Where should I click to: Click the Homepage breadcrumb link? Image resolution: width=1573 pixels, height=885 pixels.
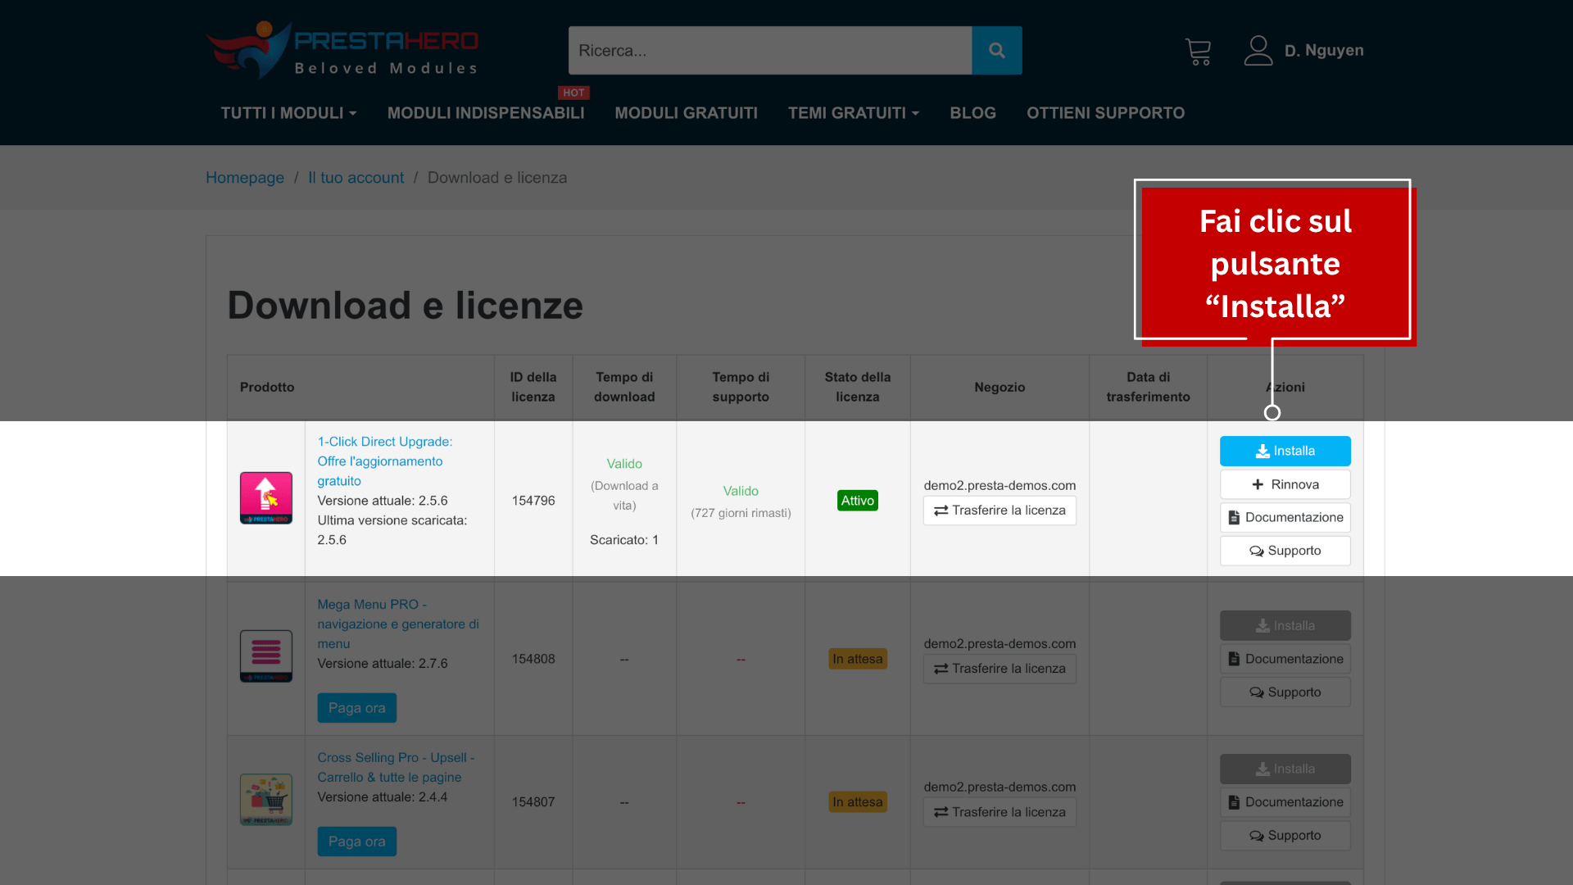point(245,178)
